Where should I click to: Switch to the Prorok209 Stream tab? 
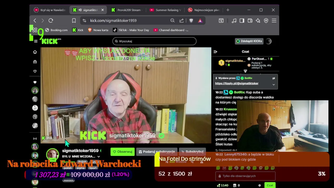126,10
